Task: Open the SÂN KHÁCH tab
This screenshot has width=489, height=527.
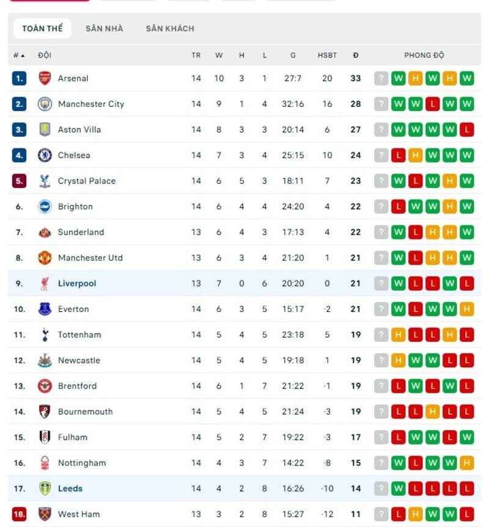Action: click(170, 28)
